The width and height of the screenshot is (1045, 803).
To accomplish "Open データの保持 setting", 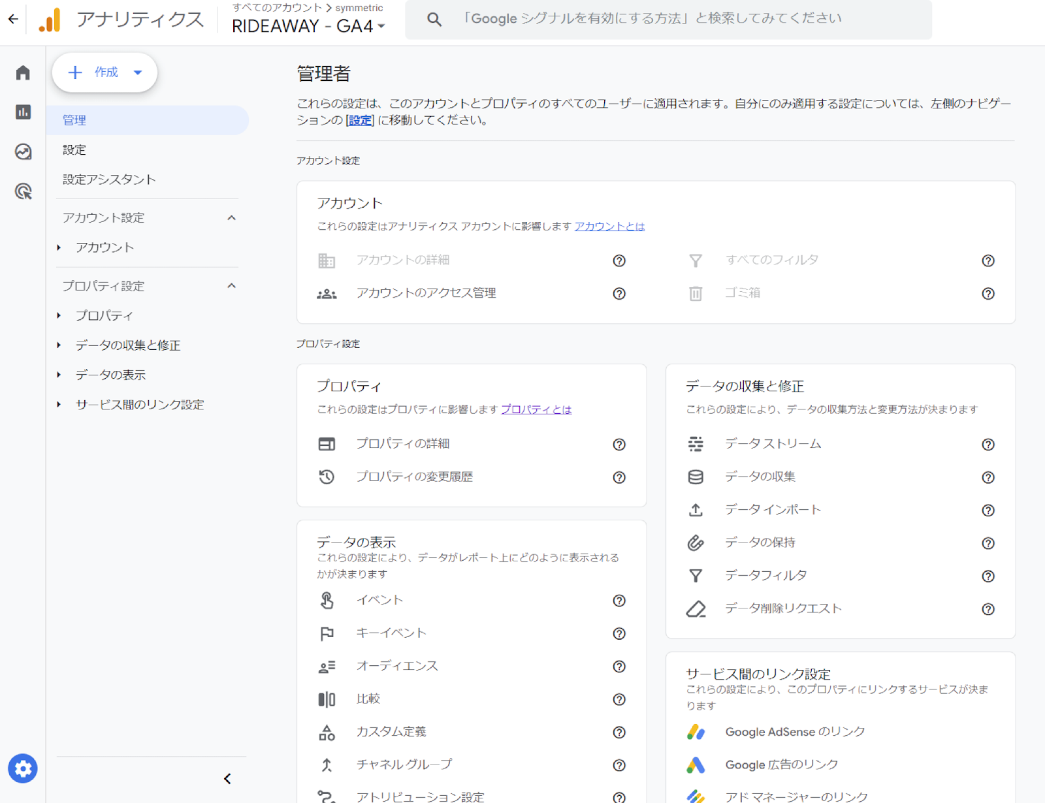I will (x=760, y=543).
